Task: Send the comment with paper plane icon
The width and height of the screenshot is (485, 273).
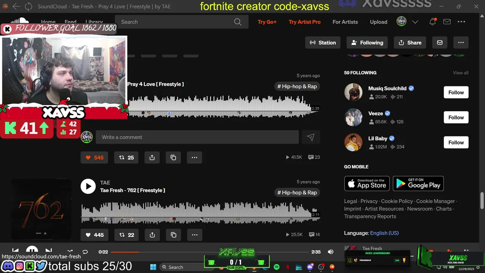Action: coord(311,137)
